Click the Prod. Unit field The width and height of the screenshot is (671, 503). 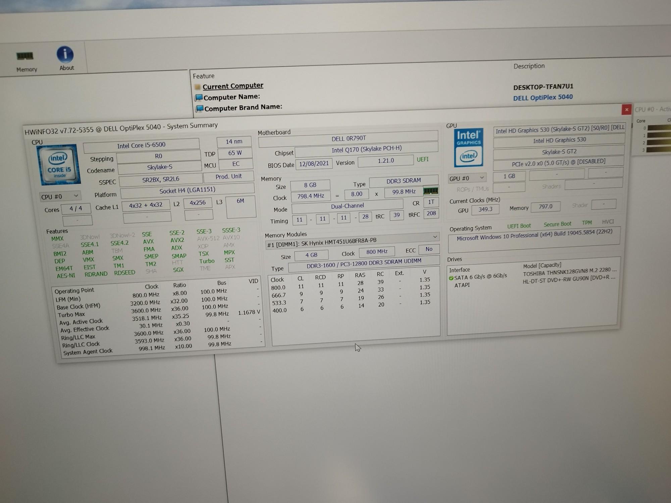(x=228, y=176)
